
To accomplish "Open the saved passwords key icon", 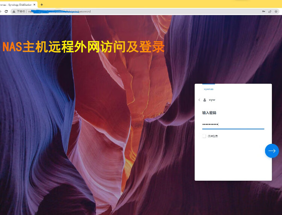I will [264, 11].
